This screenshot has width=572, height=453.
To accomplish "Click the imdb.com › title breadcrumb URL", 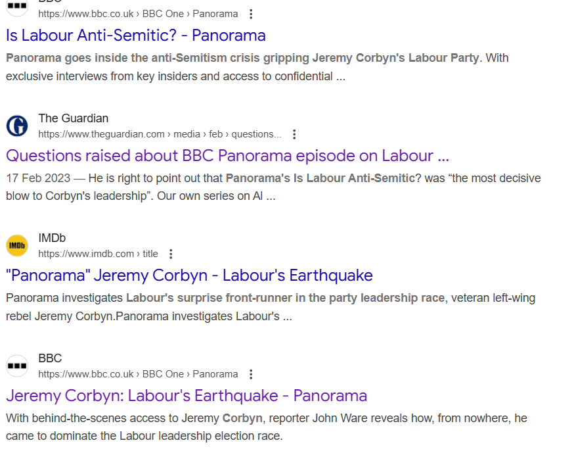I will point(98,254).
